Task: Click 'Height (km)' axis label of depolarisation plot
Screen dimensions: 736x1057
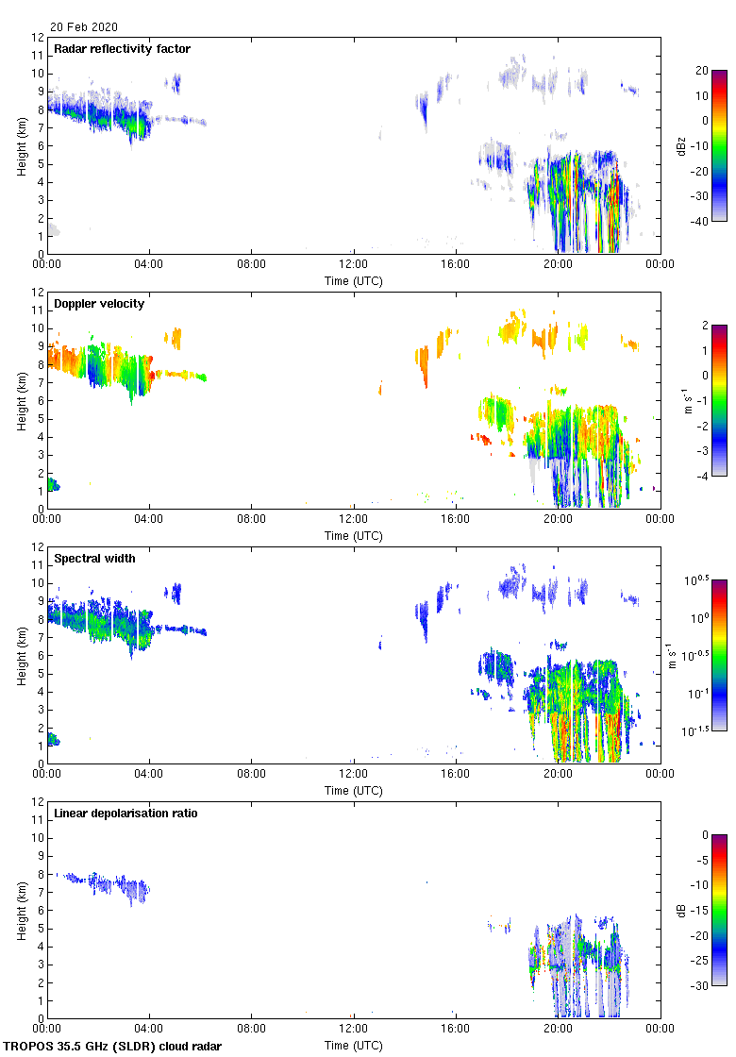Action: pyautogui.click(x=22, y=910)
